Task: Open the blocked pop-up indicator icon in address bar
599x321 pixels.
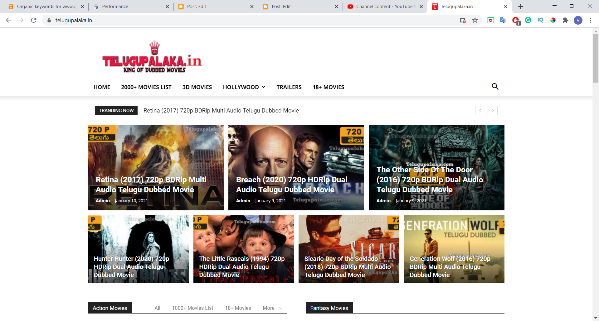Action: pos(463,20)
